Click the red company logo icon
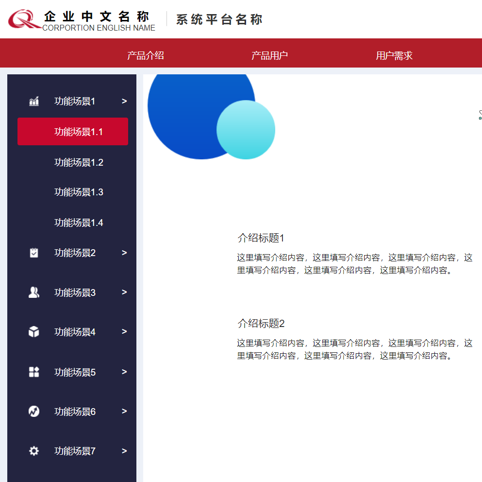 [24, 19]
